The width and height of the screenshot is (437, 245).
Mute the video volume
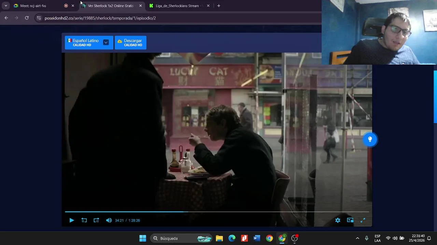pyautogui.click(x=109, y=220)
